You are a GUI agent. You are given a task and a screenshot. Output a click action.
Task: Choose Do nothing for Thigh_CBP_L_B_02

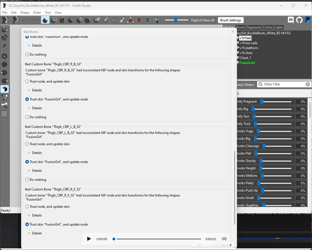[27, 180]
